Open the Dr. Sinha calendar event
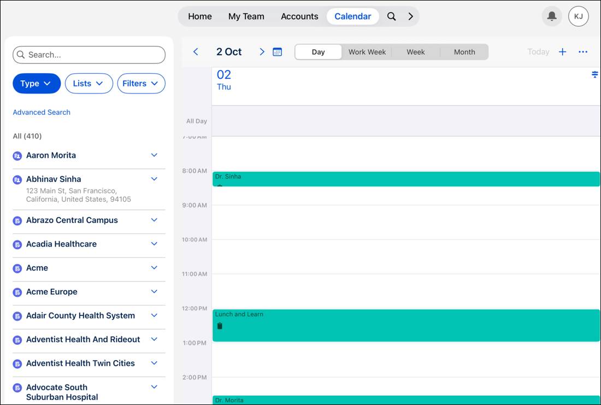The height and width of the screenshot is (405, 601). tap(406, 179)
